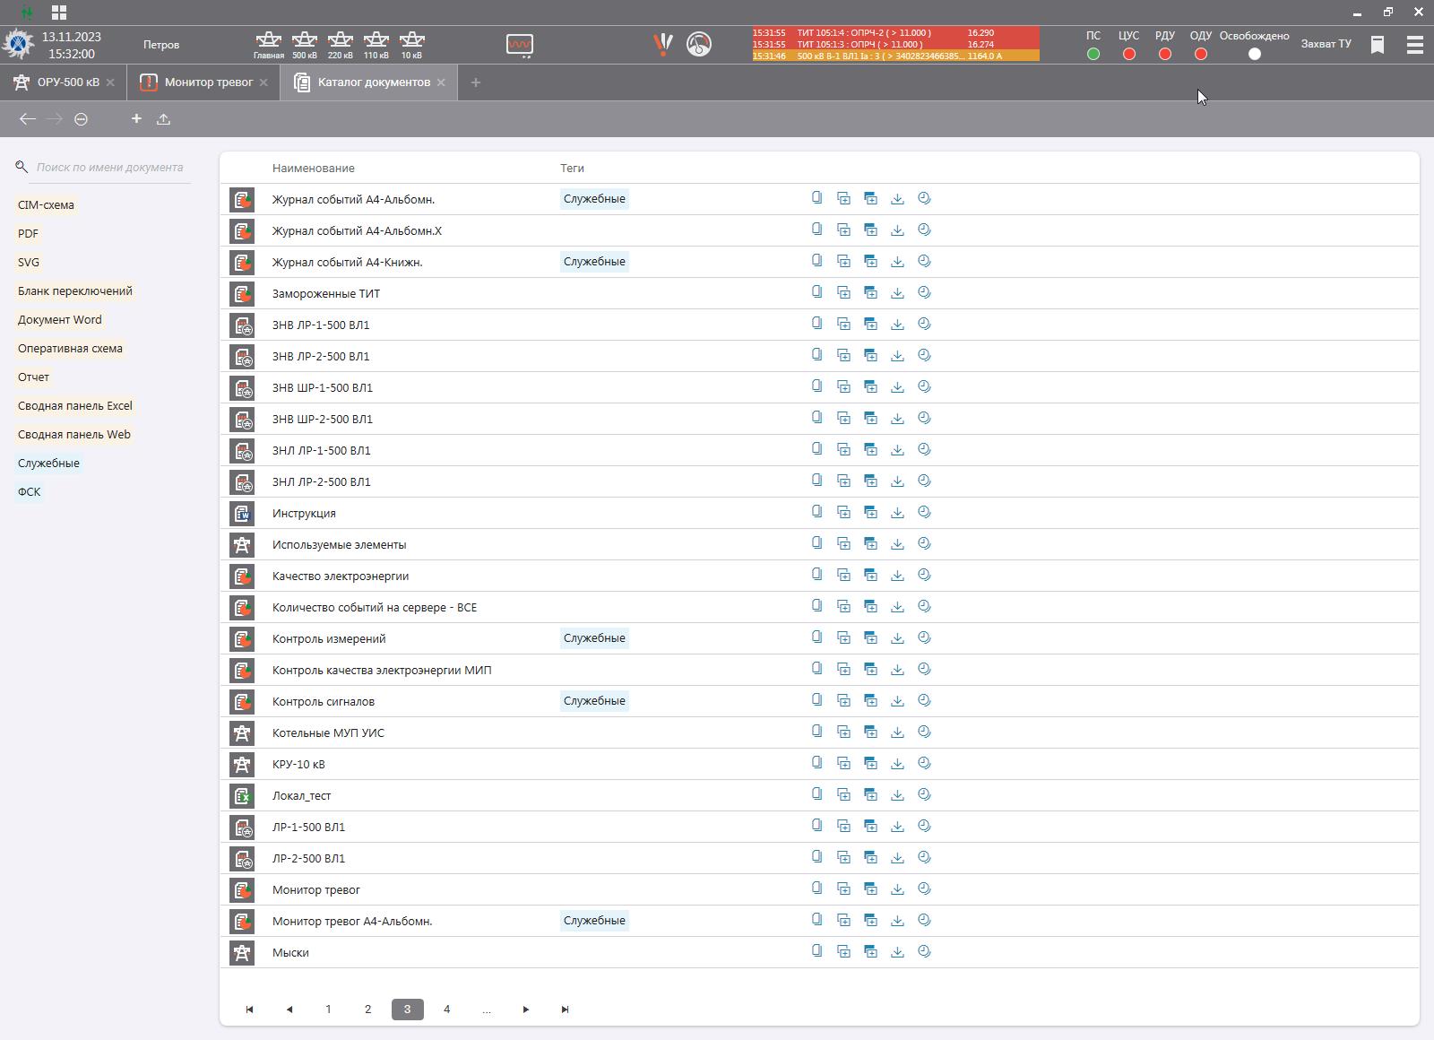The image size is (1434, 1040).
Task: Open version history for Замороженные ТИТ
Action: click(924, 293)
